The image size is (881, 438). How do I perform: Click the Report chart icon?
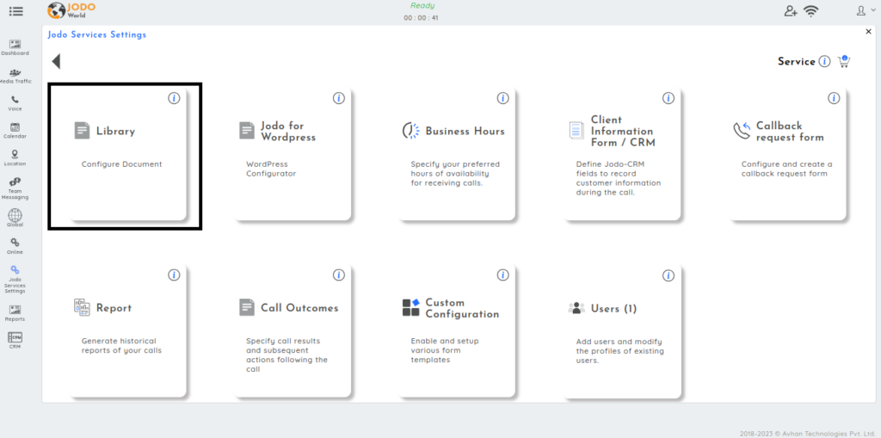point(82,307)
